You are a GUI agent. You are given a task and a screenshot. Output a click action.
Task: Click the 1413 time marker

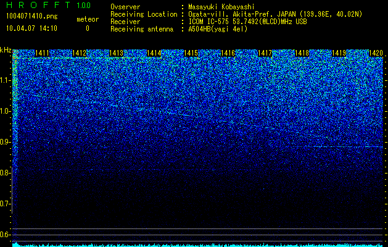point(117,53)
